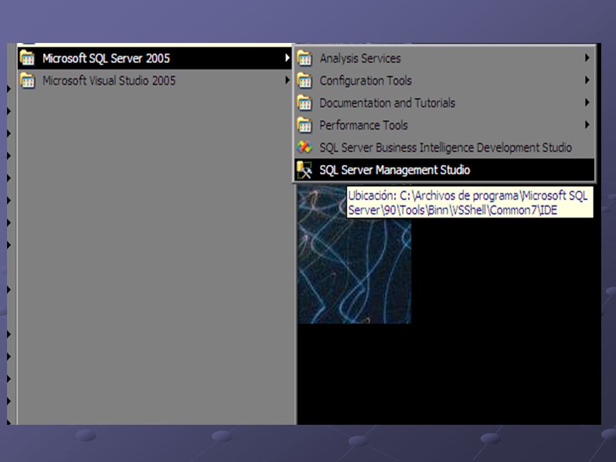Expand the Documentation and Tutorials submenu arrow
This screenshot has width=616, height=462.
click(587, 103)
